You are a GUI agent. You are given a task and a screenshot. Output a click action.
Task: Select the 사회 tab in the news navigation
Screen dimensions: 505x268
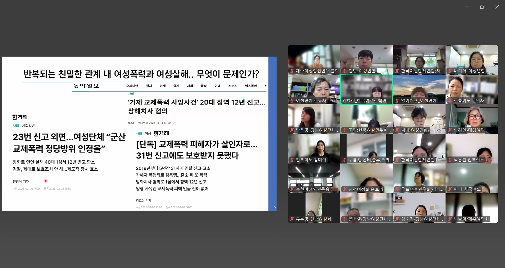pyautogui.click(x=190, y=86)
